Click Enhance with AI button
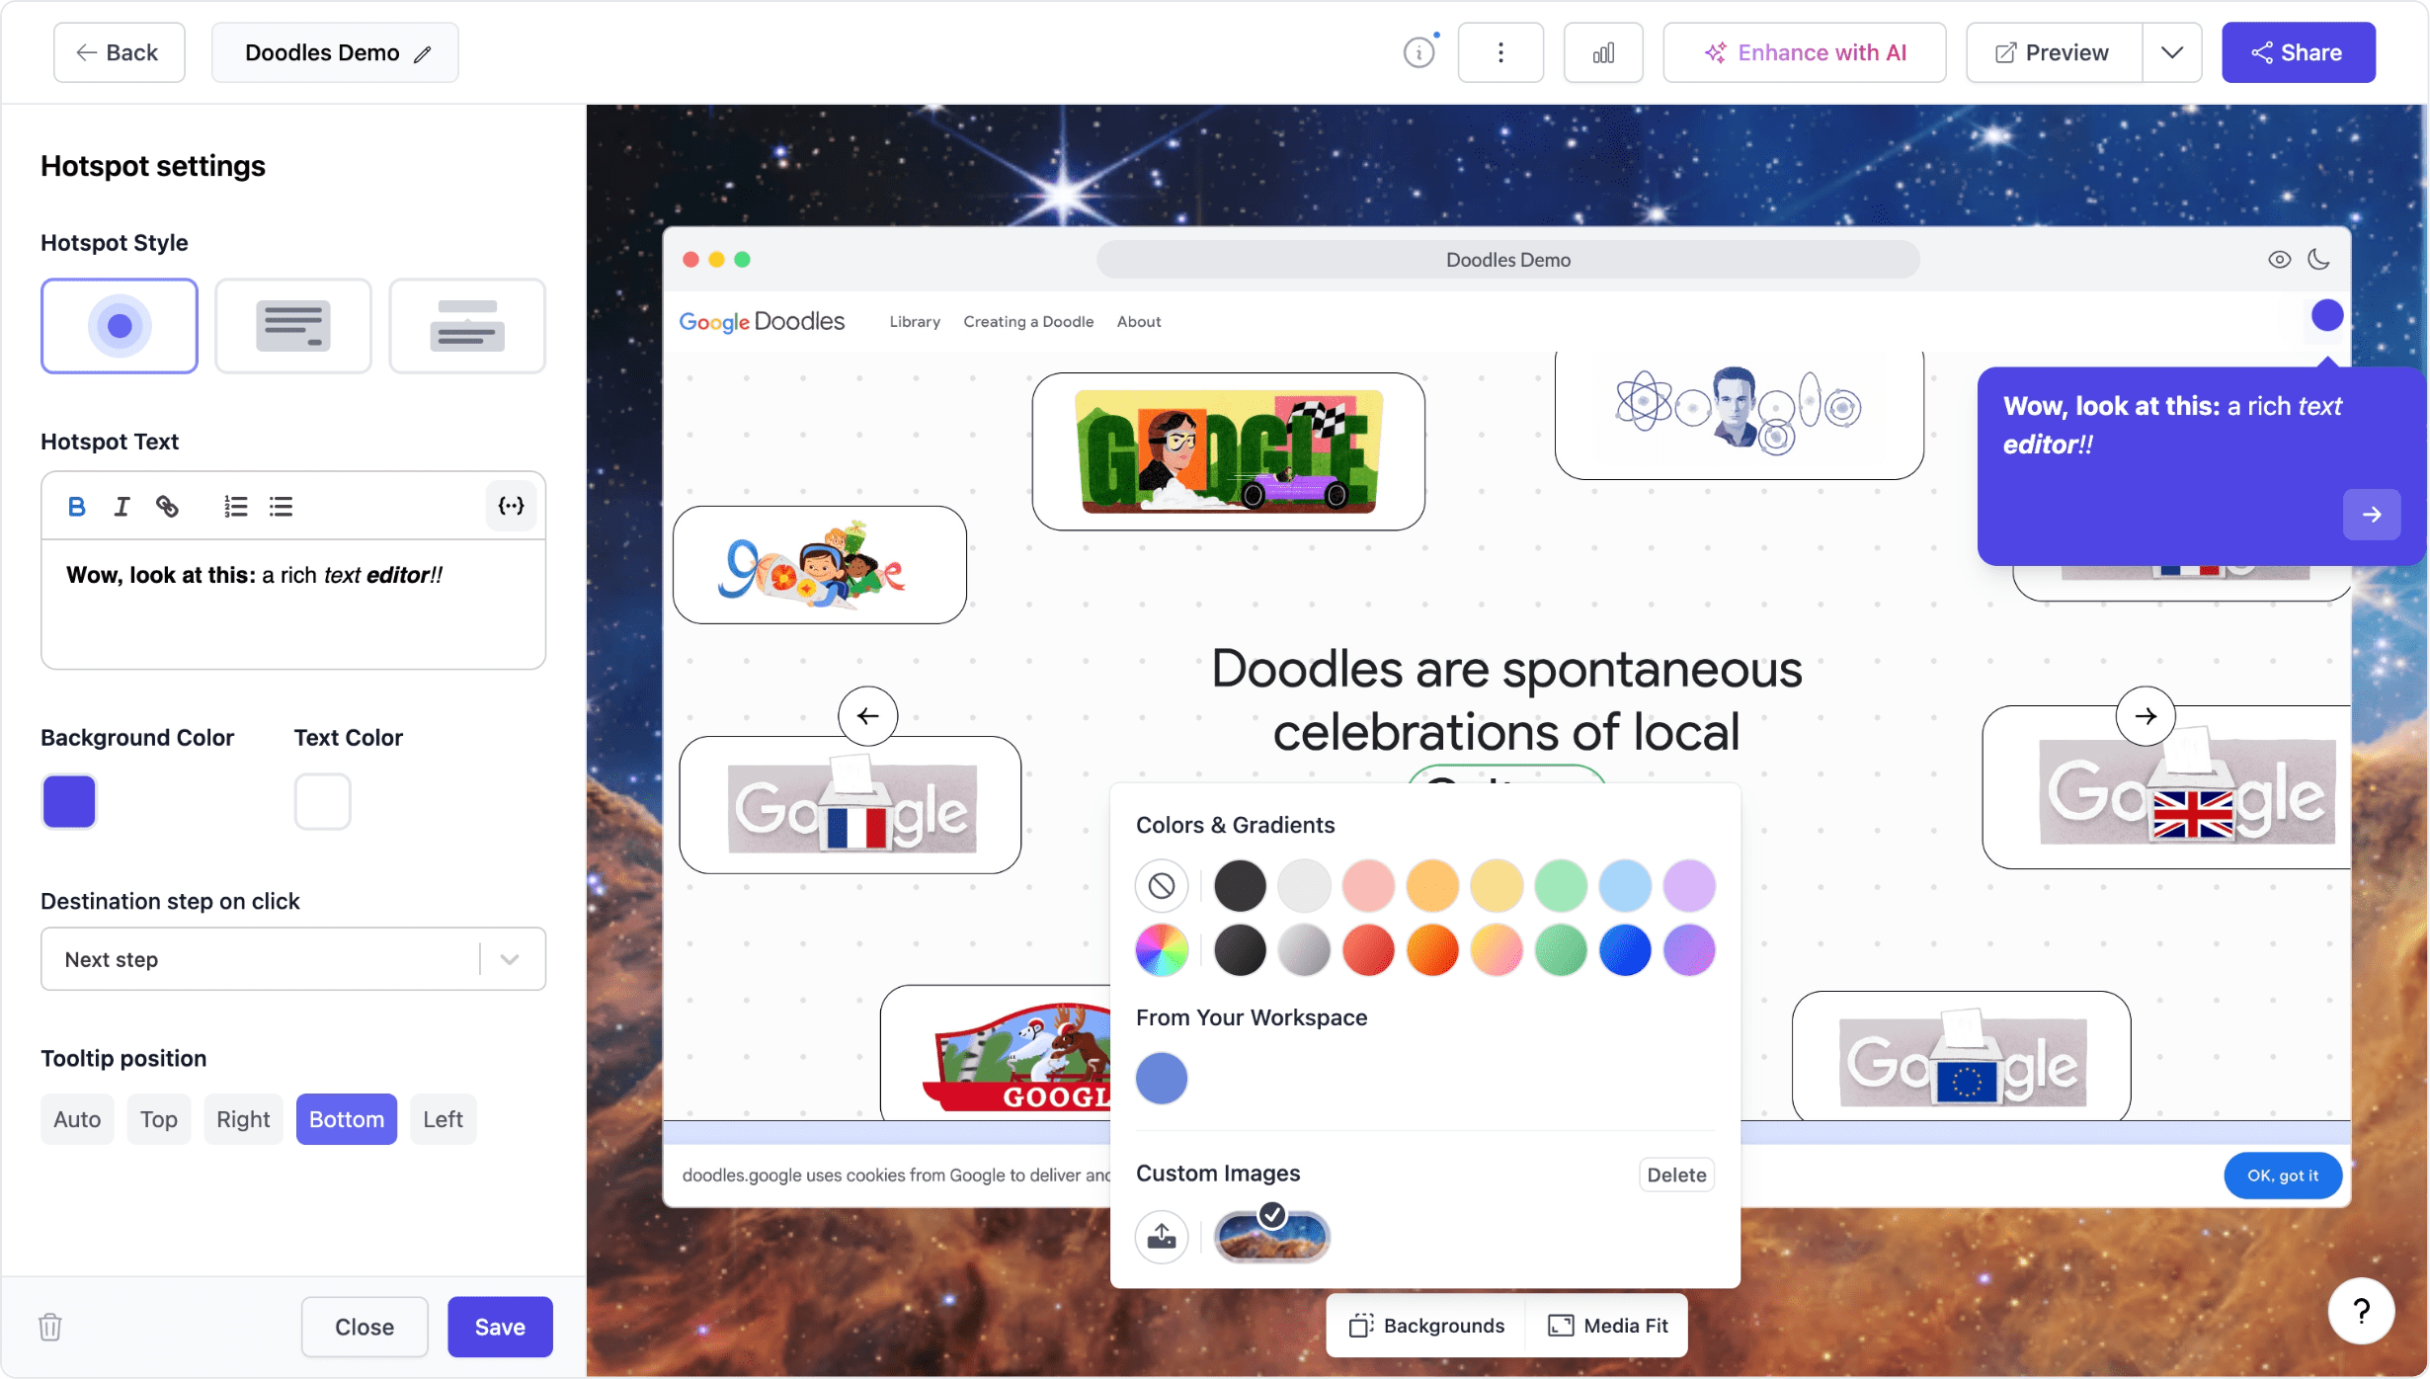The image size is (2430, 1379). click(1805, 52)
